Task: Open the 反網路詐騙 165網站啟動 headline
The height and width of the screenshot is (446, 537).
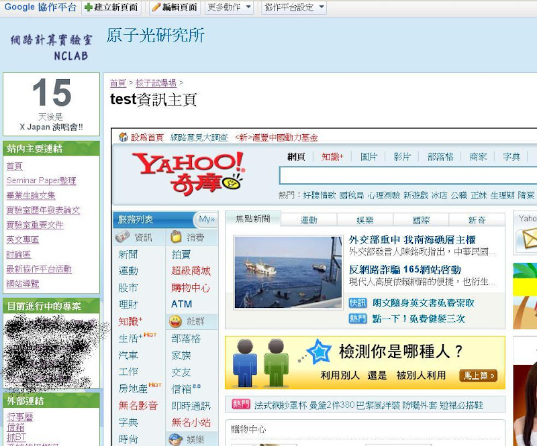Action: pyautogui.click(x=405, y=270)
